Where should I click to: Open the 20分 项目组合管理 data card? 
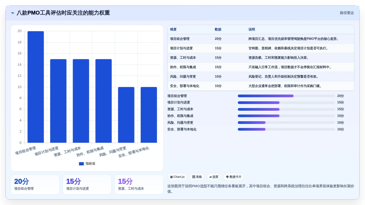click(x=35, y=185)
